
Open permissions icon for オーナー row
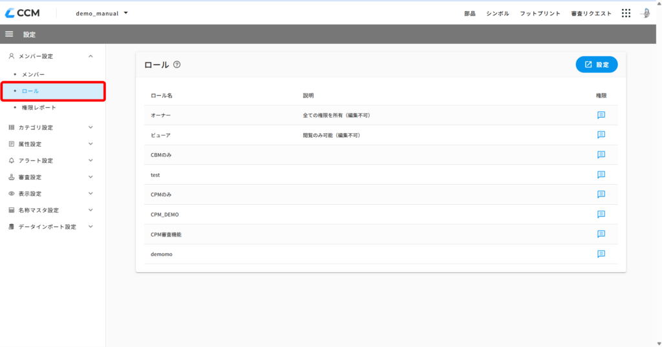(x=601, y=115)
